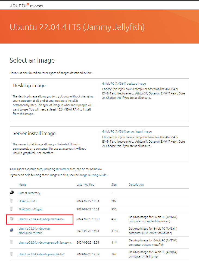Click the file icon beside the .list entry
199x261 pixels.
[11, 254]
